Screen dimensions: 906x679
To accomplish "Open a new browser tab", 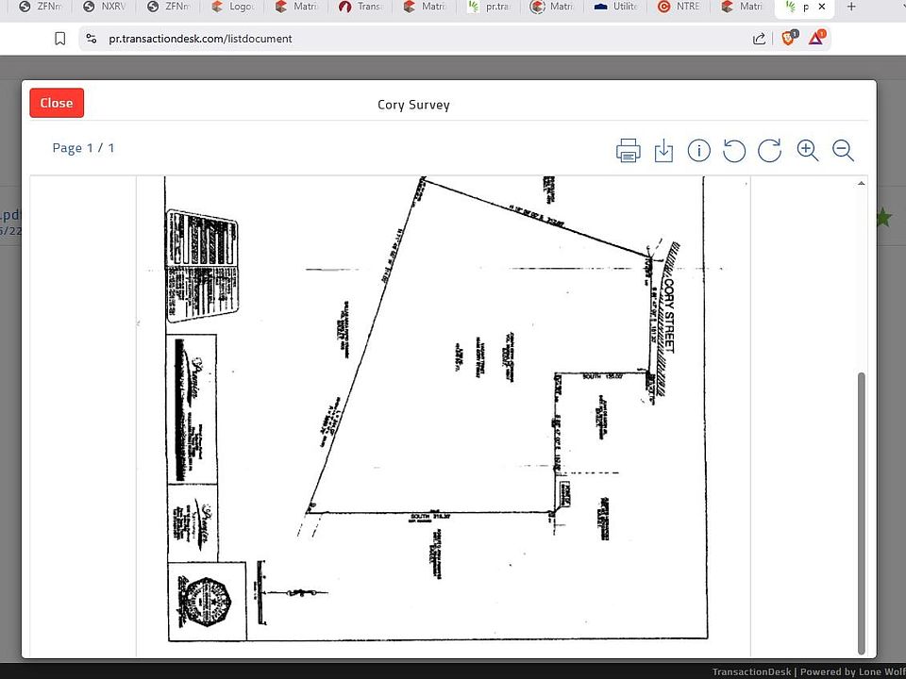I will (x=851, y=7).
